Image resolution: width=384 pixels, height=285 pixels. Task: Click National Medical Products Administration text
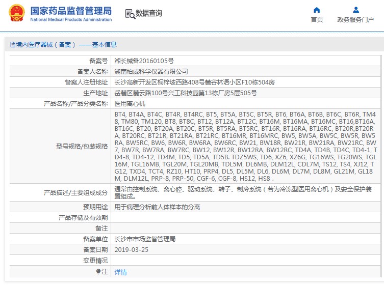pyautogui.click(x=71, y=19)
